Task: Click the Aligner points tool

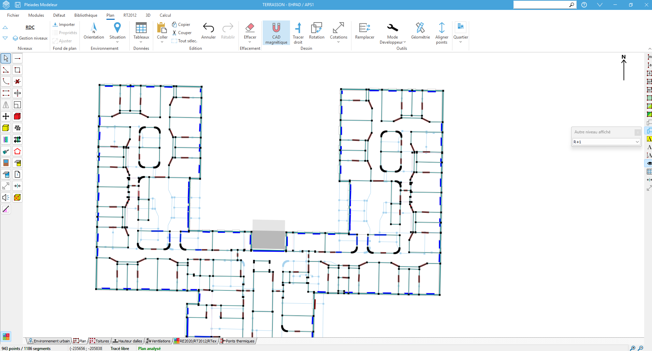Action: [441, 28]
